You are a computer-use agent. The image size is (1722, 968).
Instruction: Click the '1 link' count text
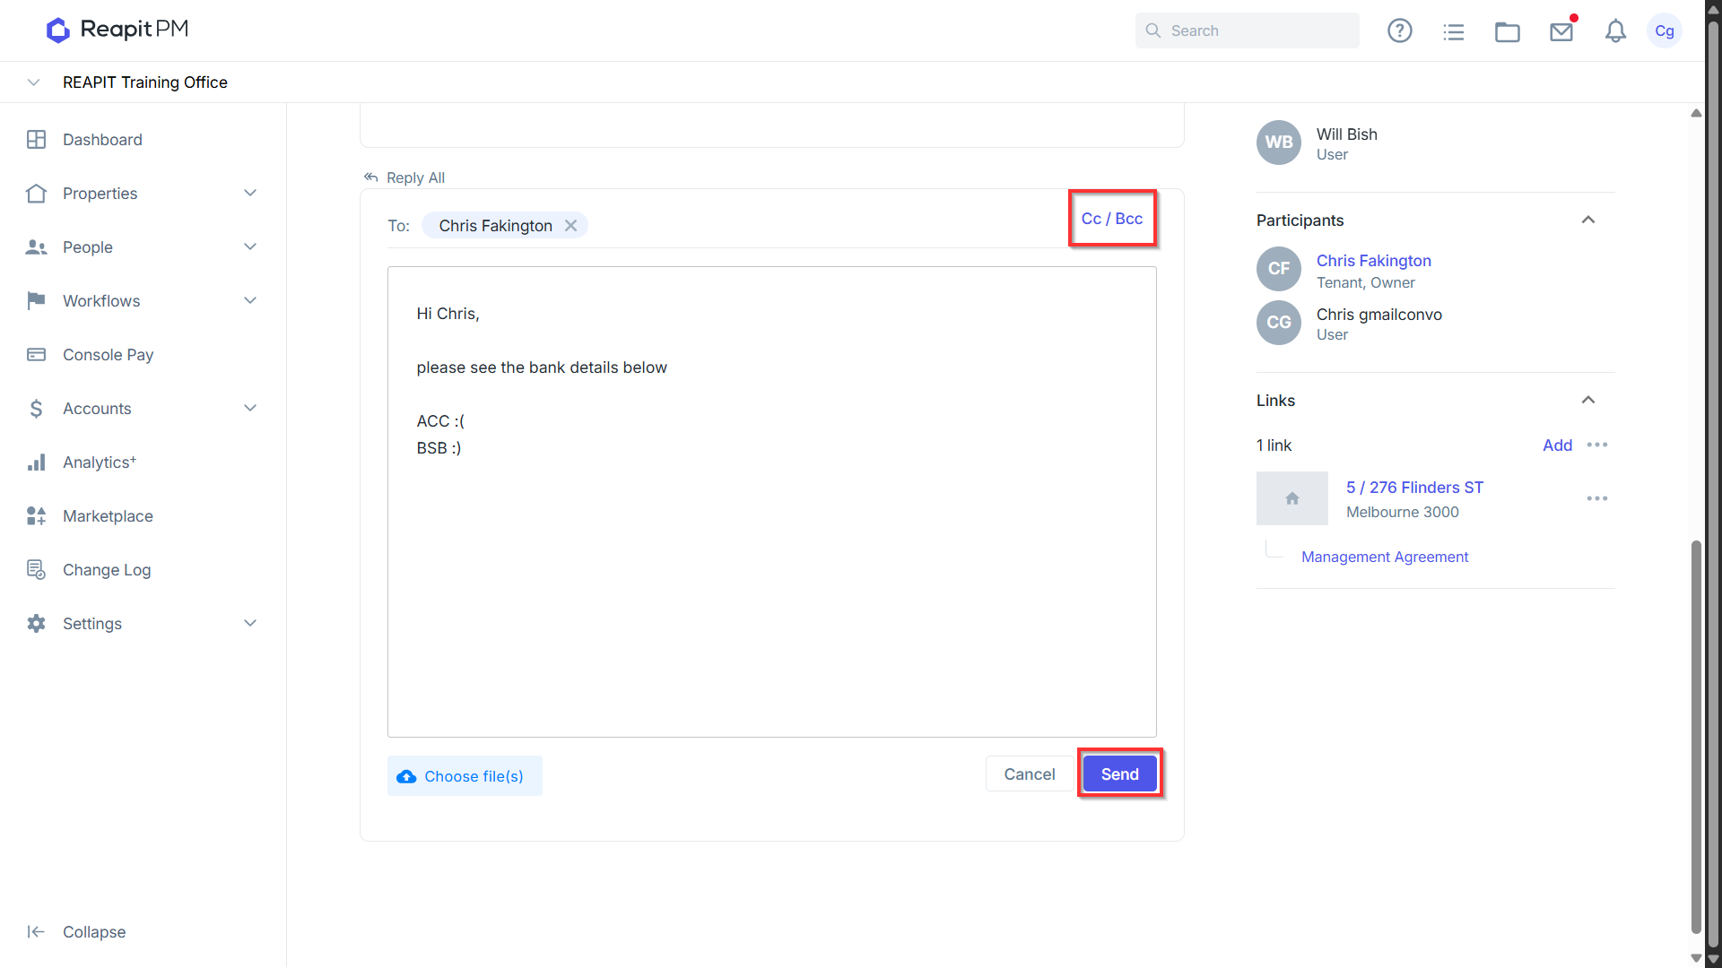(x=1274, y=445)
